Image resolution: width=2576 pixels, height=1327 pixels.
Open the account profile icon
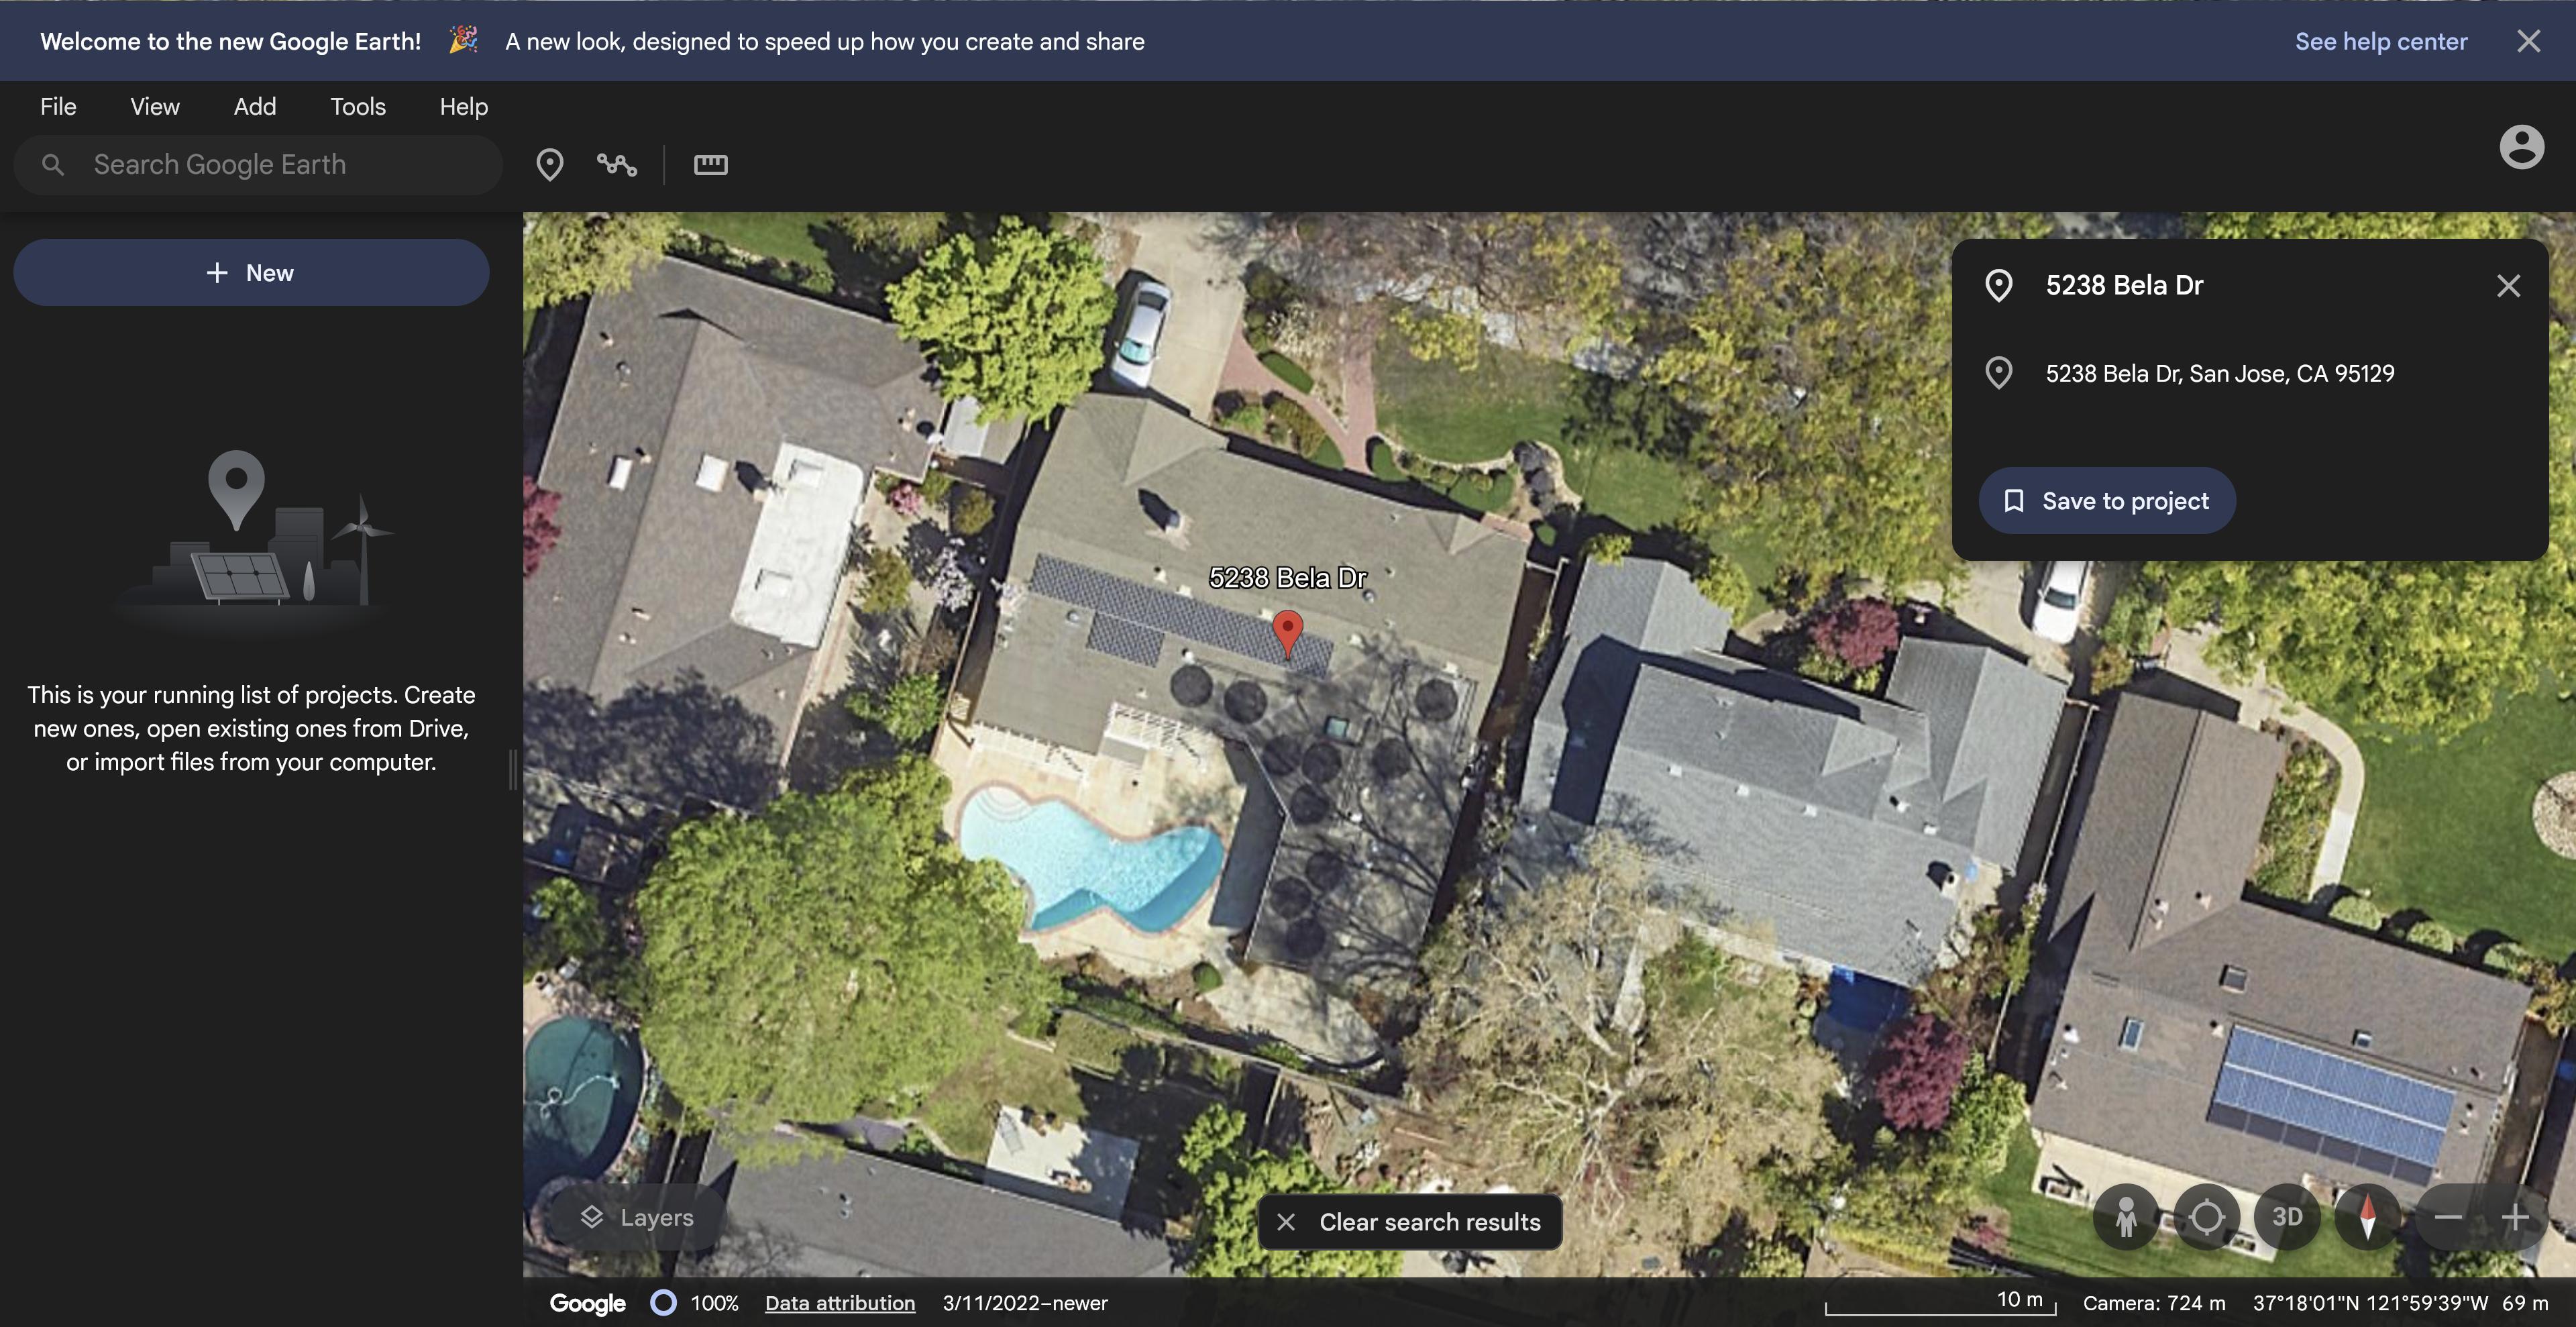point(2521,147)
